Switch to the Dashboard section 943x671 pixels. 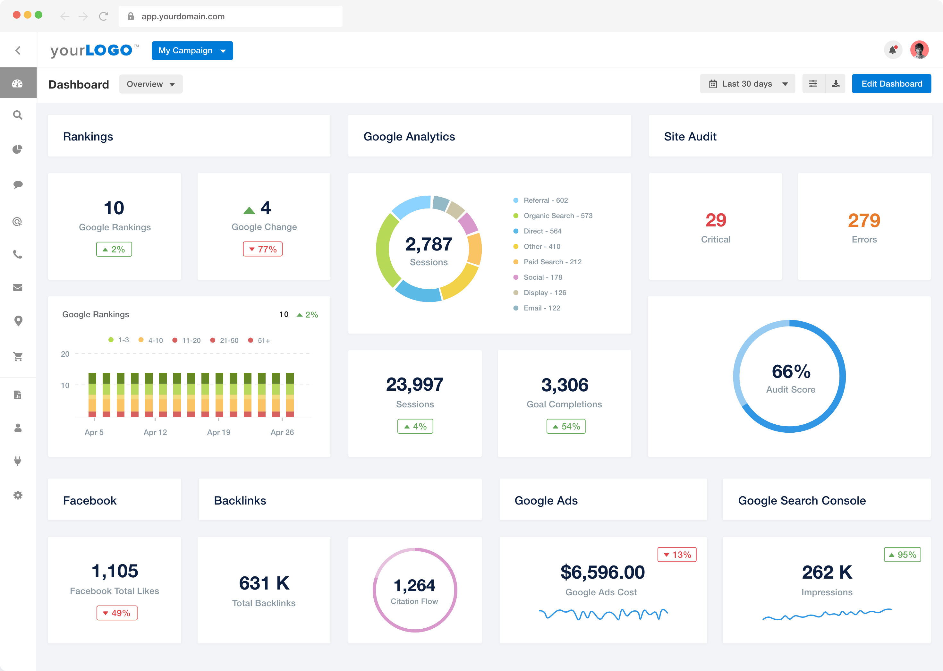(79, 84)
